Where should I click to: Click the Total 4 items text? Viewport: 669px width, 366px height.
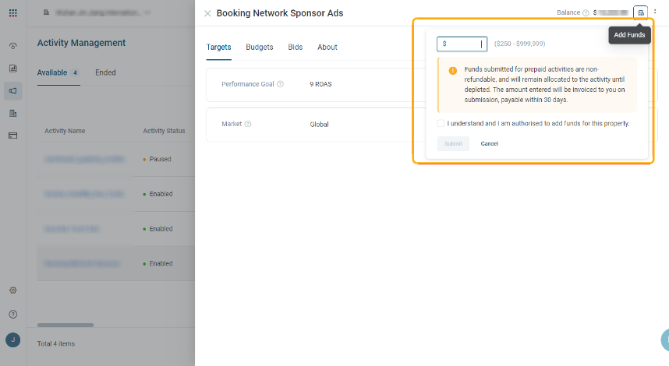click(56, 344)
